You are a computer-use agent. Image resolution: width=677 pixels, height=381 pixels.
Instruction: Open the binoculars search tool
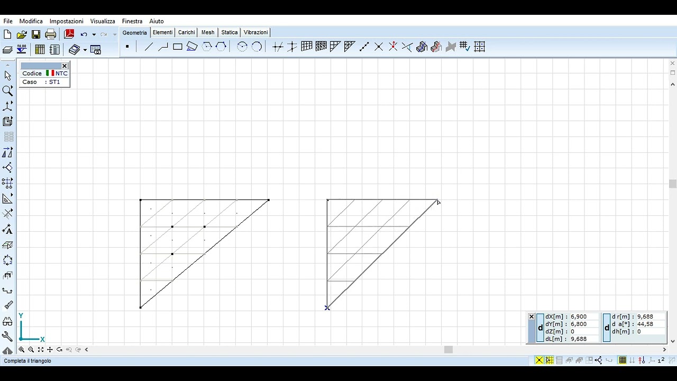click(7, 321)
